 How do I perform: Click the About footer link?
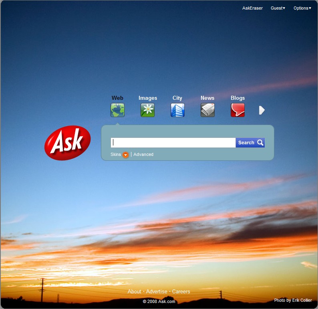pos(134,292)
